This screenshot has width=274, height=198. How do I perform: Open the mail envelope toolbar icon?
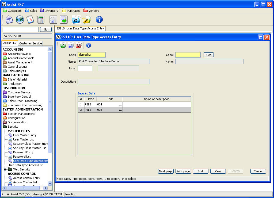tap(9, 20)
